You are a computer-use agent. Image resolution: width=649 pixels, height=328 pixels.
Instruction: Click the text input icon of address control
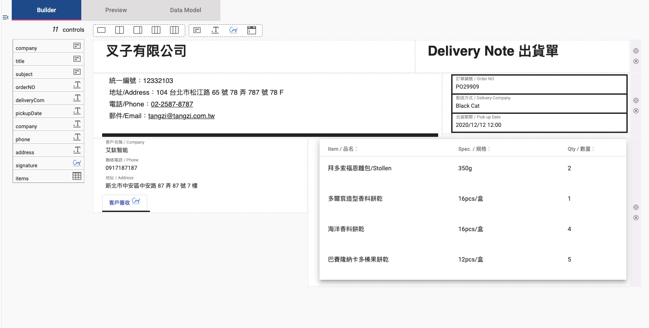[x=77, y=150]
